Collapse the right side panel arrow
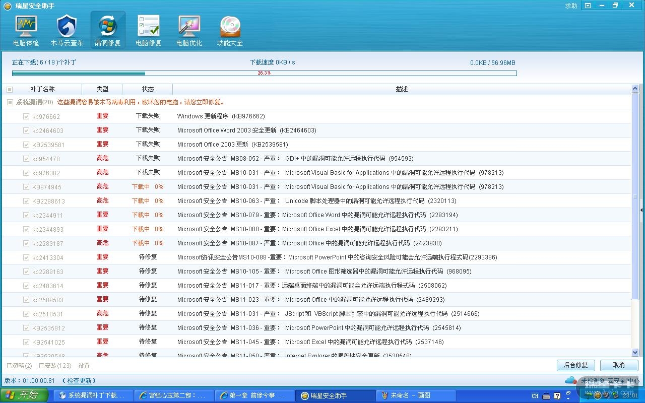This screenshot has width=645, height=403. 641,210
